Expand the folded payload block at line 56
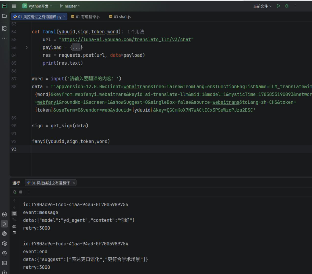 tap(27, 47)
